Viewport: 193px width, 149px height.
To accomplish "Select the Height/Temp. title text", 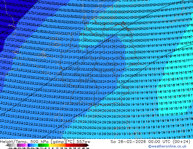I will click(14, 142).
